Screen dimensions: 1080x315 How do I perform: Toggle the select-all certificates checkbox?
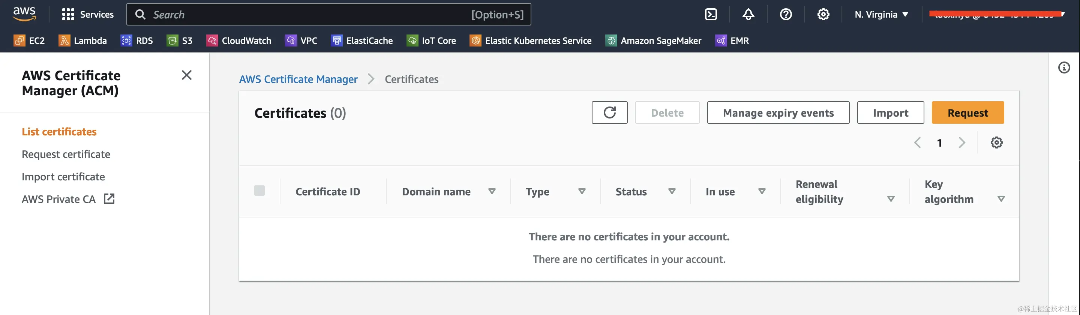click(259, 191)
